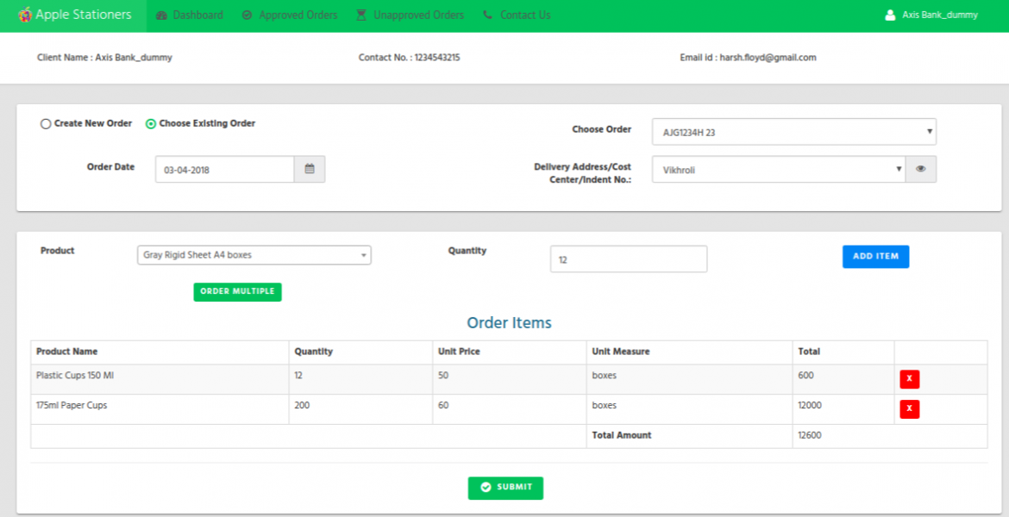This screenshot has width=1009, height=517.
Task: Click the Contact Us phone icon
Action: pyautogui.click(x=486, y=15)
